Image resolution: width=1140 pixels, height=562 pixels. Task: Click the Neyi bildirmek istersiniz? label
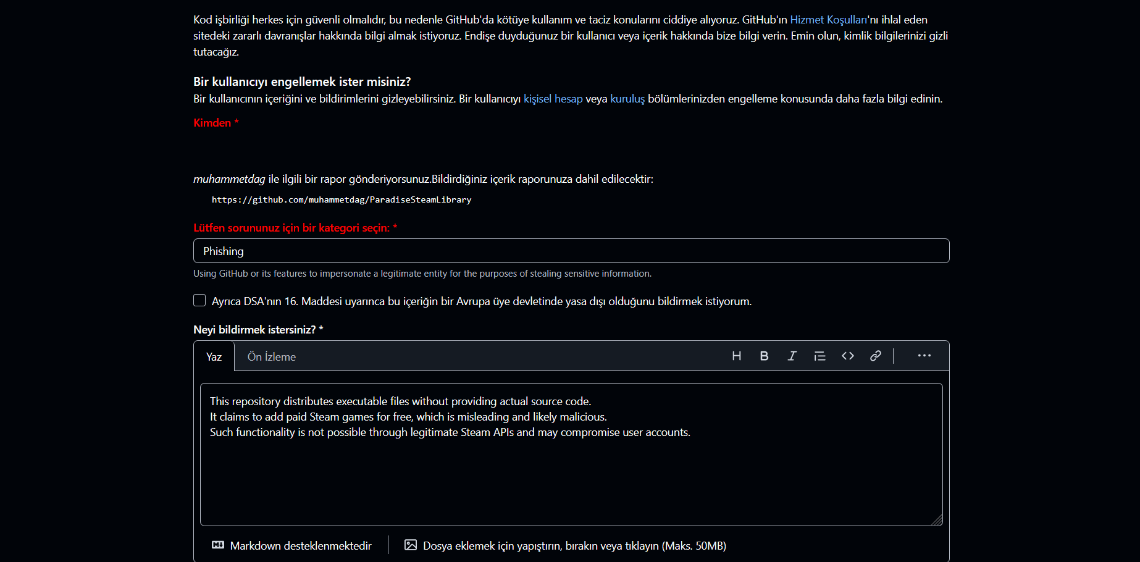(258, 330)
